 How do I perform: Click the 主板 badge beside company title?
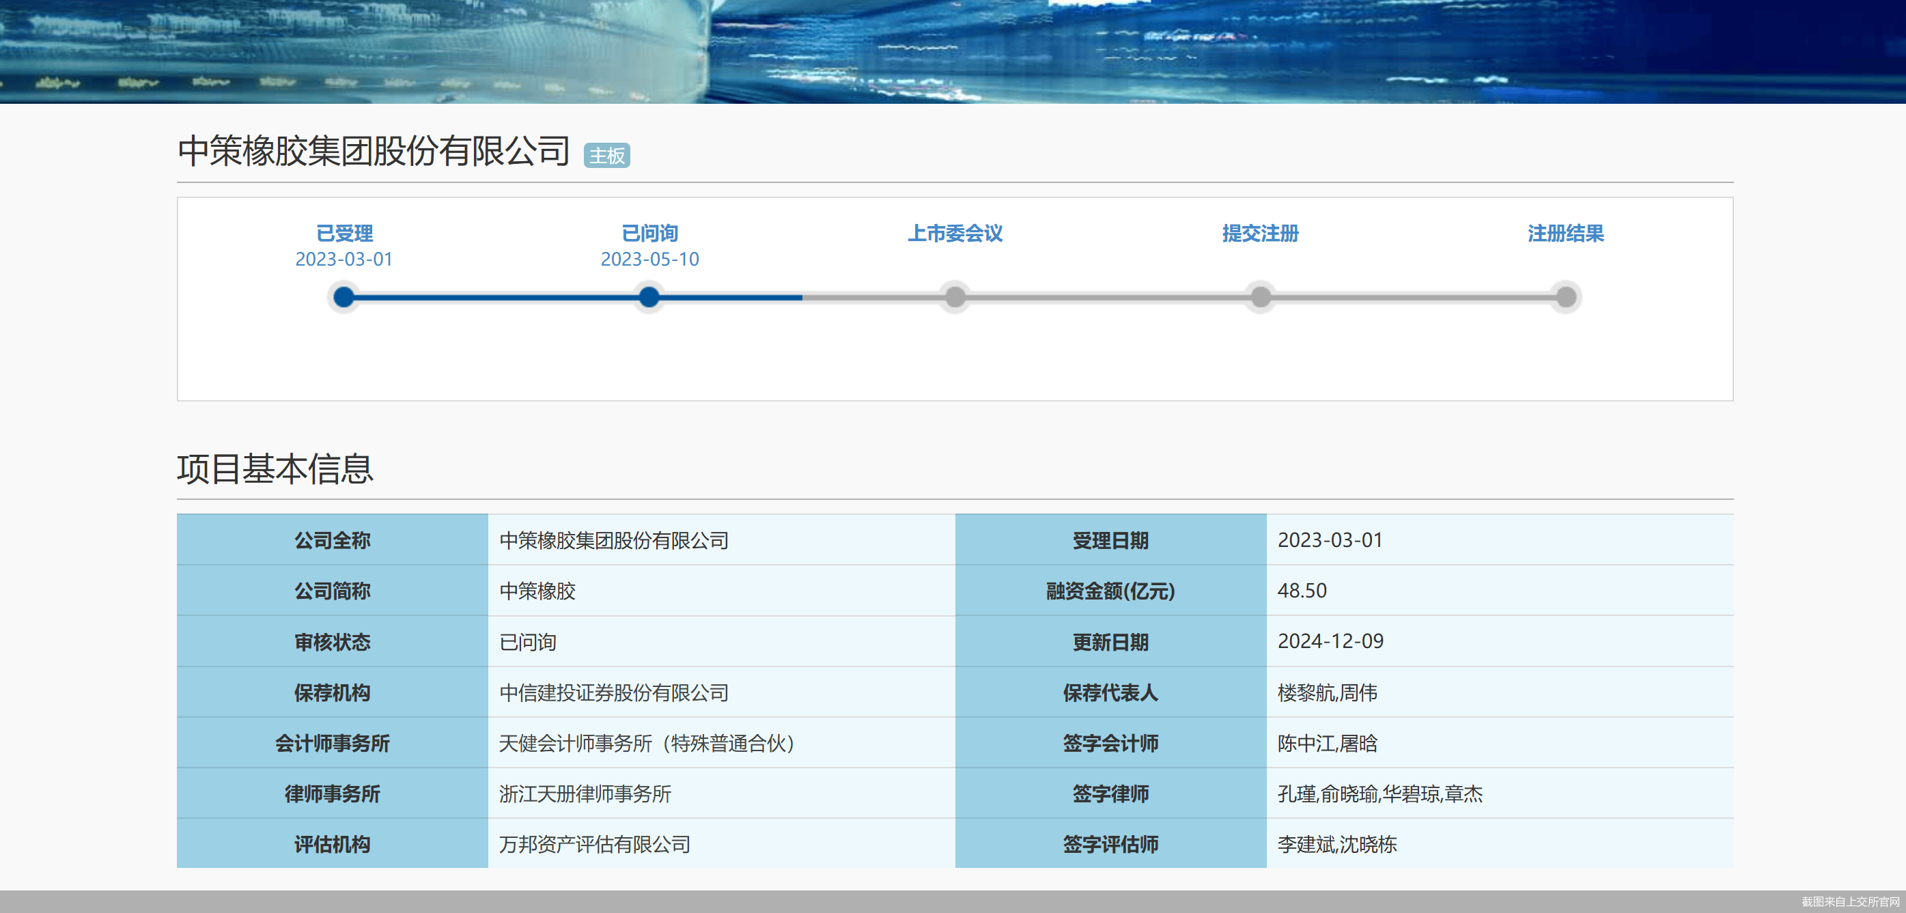(606, 156)
